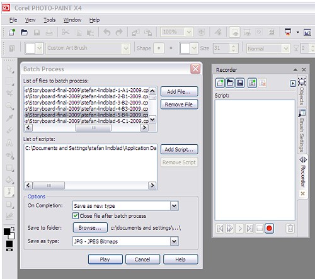The height and width of the screenshot is (279, 315).
Task: Click the rewind to start button in Recorder
Action: coord(220,229)
